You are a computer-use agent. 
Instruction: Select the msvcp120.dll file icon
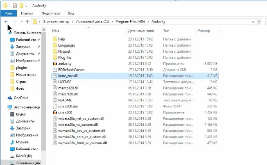pos(54,88)
